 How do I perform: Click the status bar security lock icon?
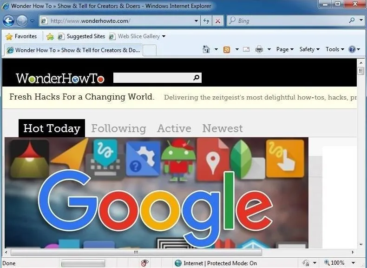[305, 263]
